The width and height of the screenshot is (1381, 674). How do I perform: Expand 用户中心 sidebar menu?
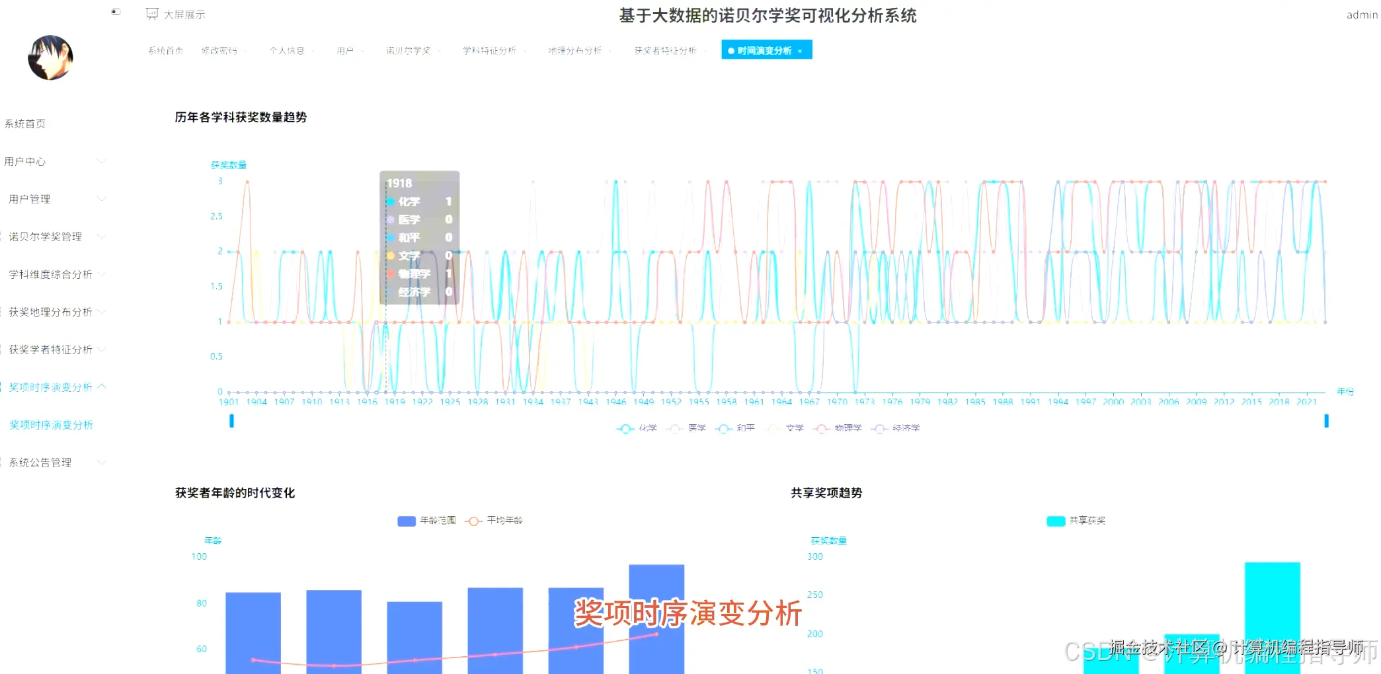pos(54,161)
